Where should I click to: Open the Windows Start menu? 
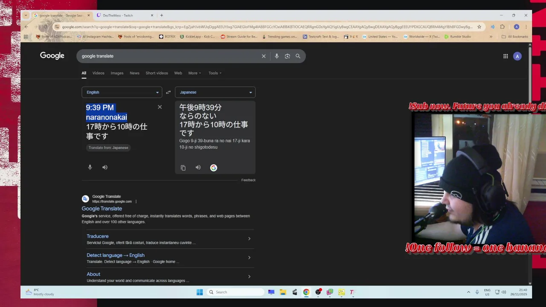[x=200, y=292]
